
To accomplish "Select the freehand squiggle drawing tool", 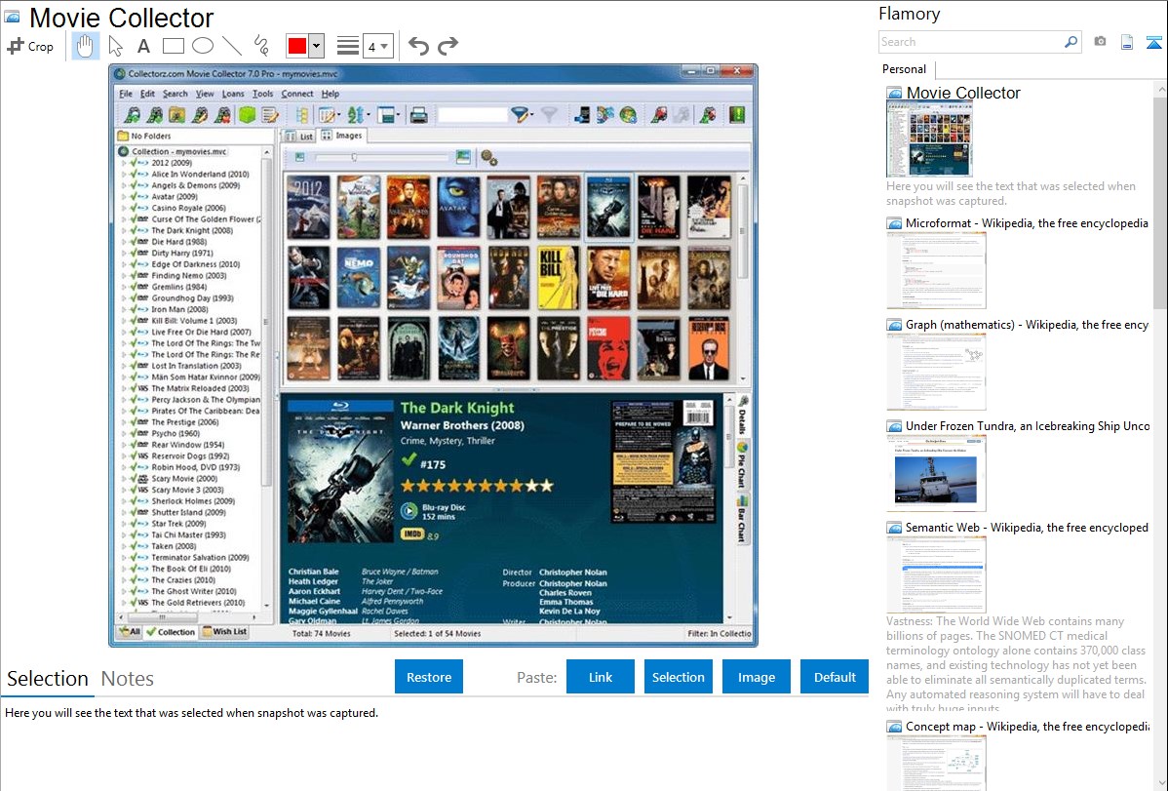I will tap(261, 46).
